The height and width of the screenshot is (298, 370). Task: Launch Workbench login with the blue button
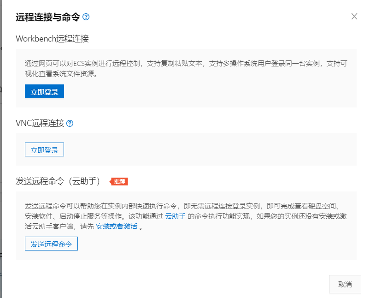point(44,91)
